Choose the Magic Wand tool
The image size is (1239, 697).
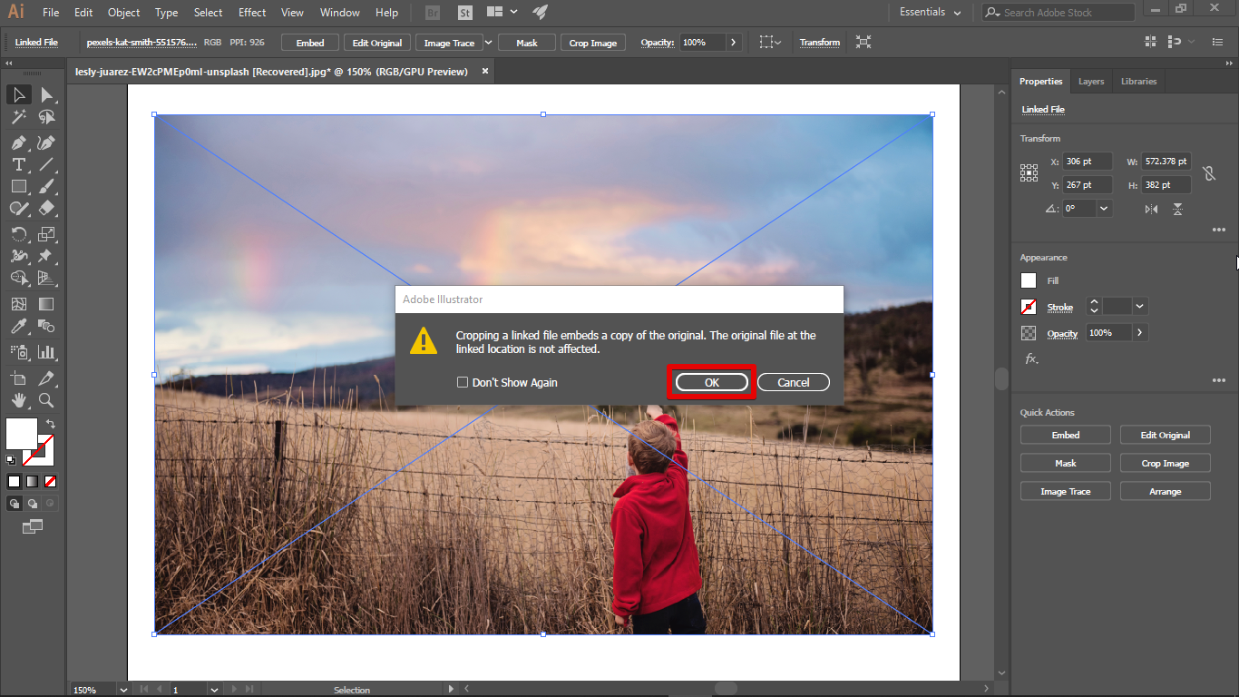click(x=18, y=117)
